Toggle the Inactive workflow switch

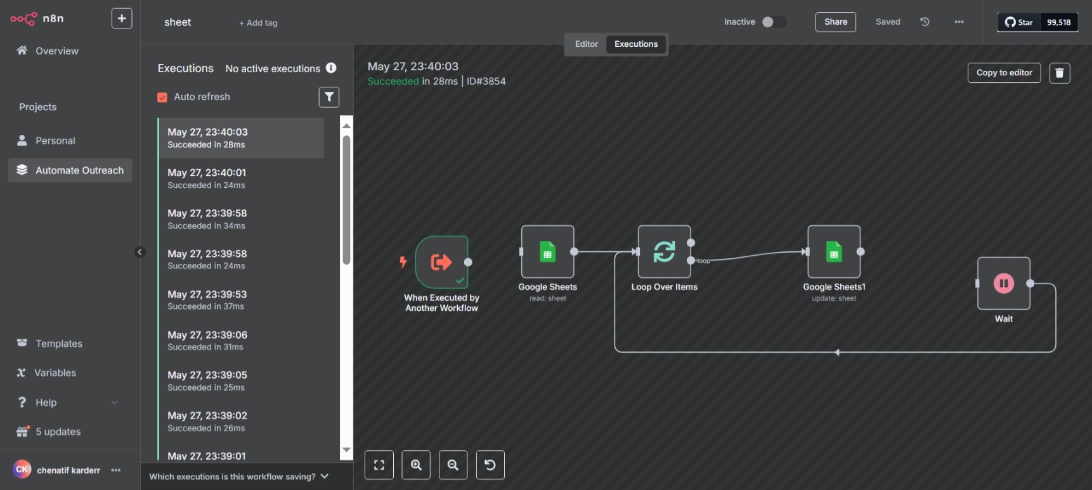[774, 22]
